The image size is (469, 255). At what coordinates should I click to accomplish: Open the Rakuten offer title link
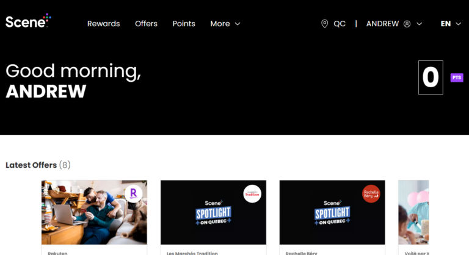tap(57, 253)
